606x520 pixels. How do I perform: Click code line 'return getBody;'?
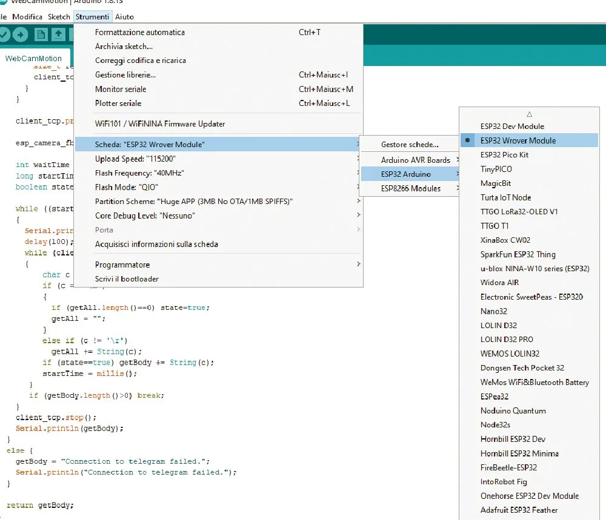pyautogui.click(x=40, y=505)
